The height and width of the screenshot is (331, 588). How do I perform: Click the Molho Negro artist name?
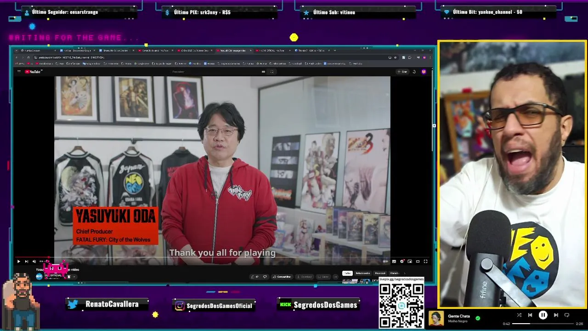[458, 321]
